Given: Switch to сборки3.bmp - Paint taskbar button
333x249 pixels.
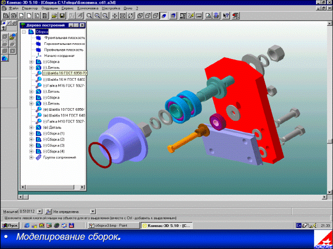Looking at the screenshot, I should pyautogui.click(x=114, y=225).
